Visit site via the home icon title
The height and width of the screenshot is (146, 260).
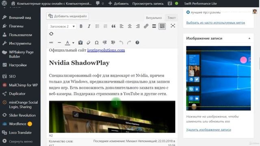[x=52, y=4]
